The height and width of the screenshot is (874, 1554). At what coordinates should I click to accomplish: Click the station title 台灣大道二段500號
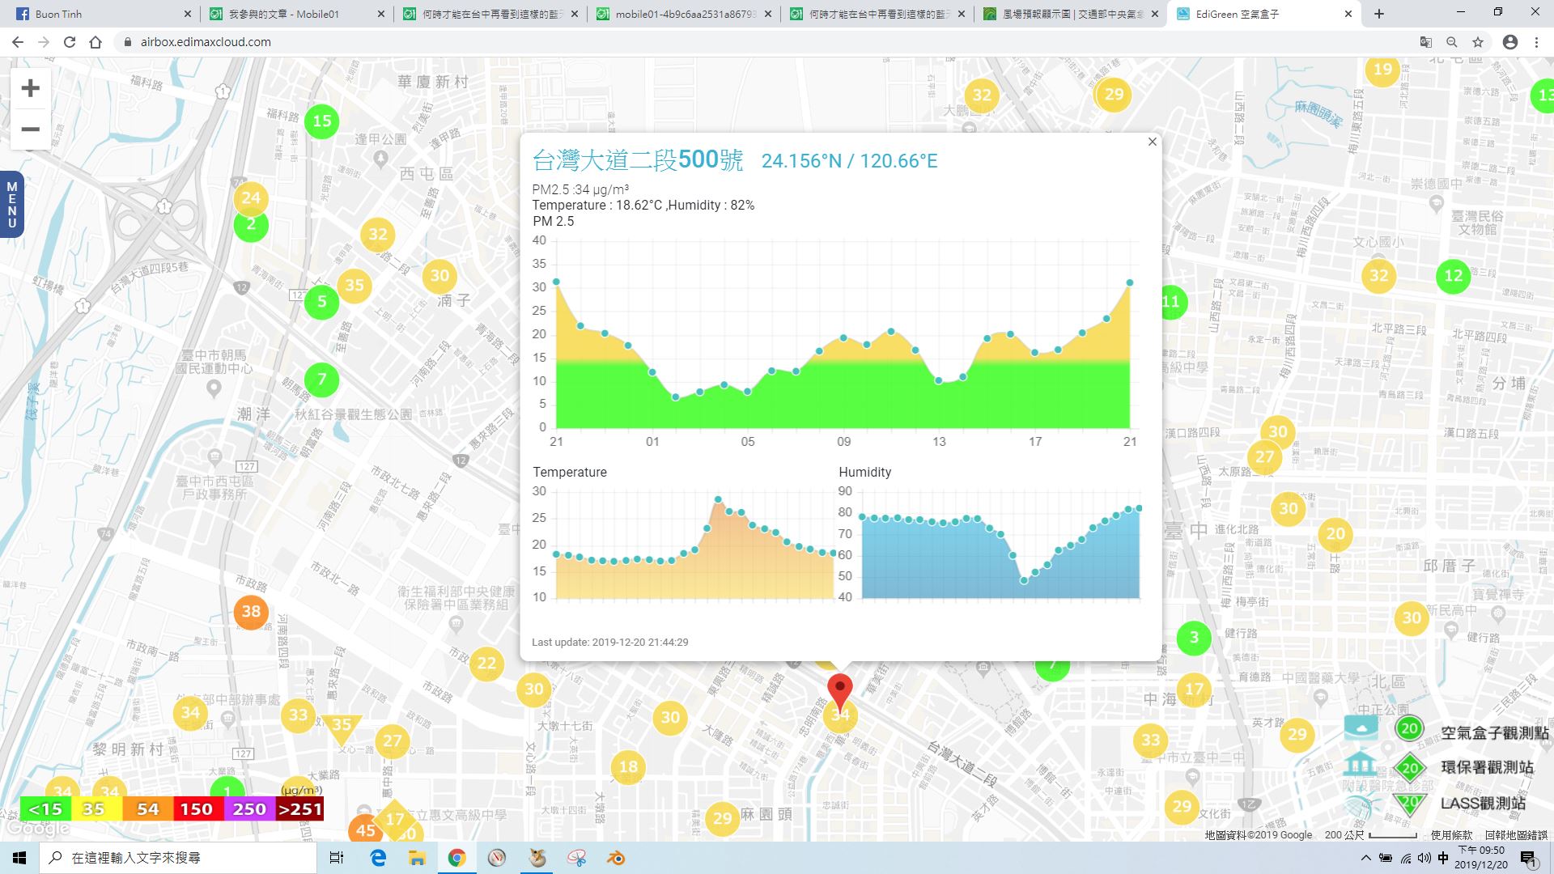pos(638,160)
